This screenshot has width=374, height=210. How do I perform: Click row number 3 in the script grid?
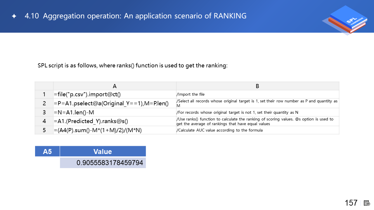coord(44,112)
